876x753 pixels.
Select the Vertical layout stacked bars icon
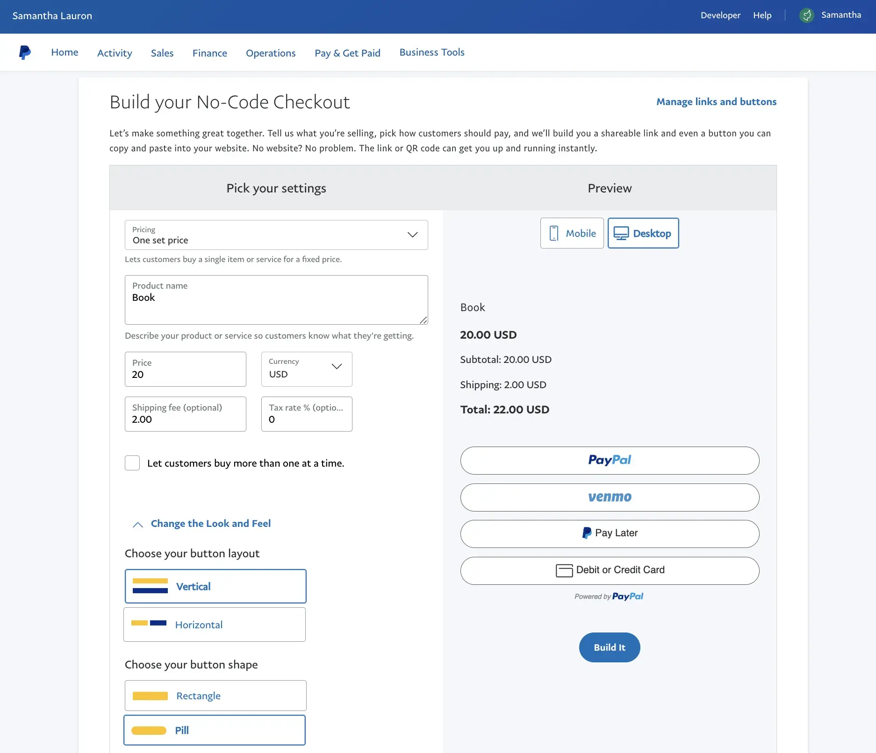(x=150, y=586)
